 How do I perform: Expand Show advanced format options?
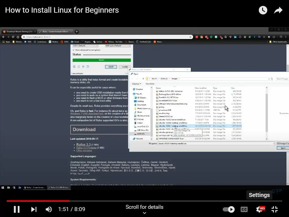pos(86,50)
